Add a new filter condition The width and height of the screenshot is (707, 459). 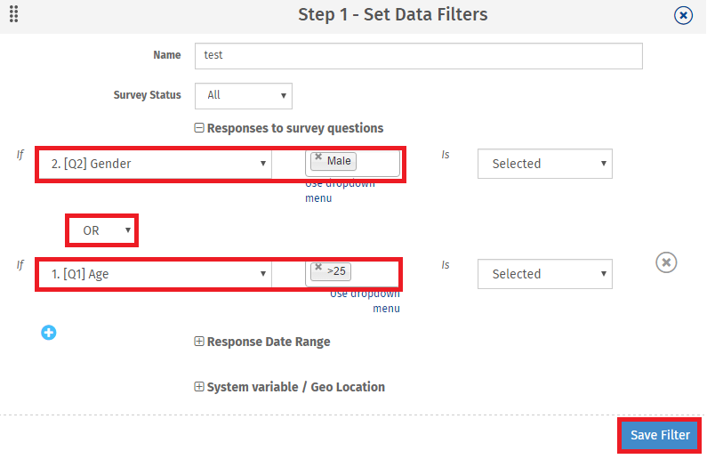click(x=49, y=333)
